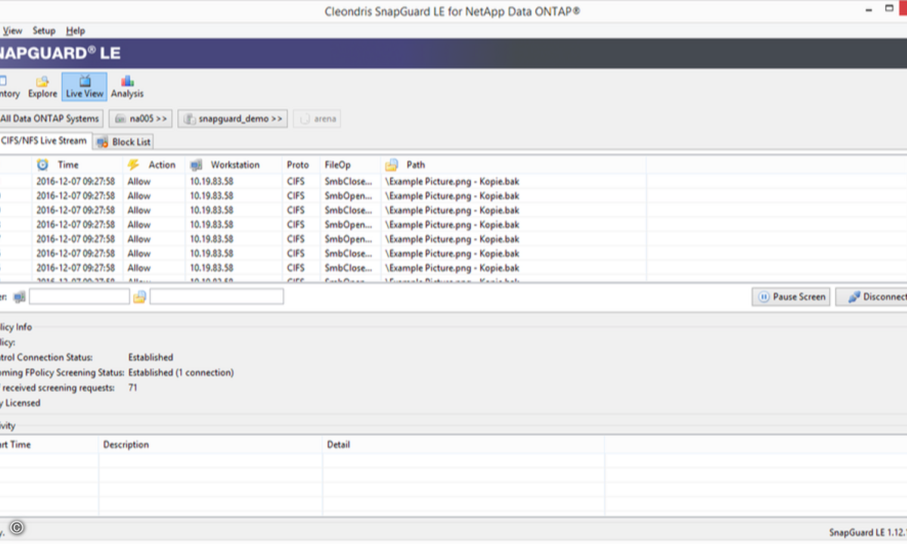This screenshot has width=907, height=544.
Task: Sort the live stream by Time column
Action: pos(77,165)
